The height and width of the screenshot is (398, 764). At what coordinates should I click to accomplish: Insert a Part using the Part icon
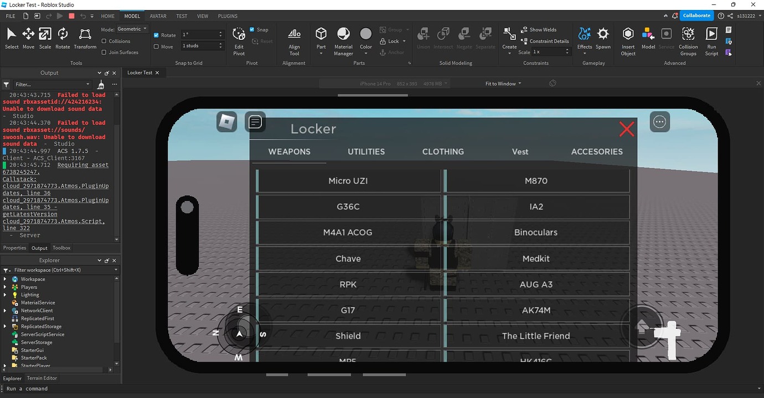click(x=321, y=35)
